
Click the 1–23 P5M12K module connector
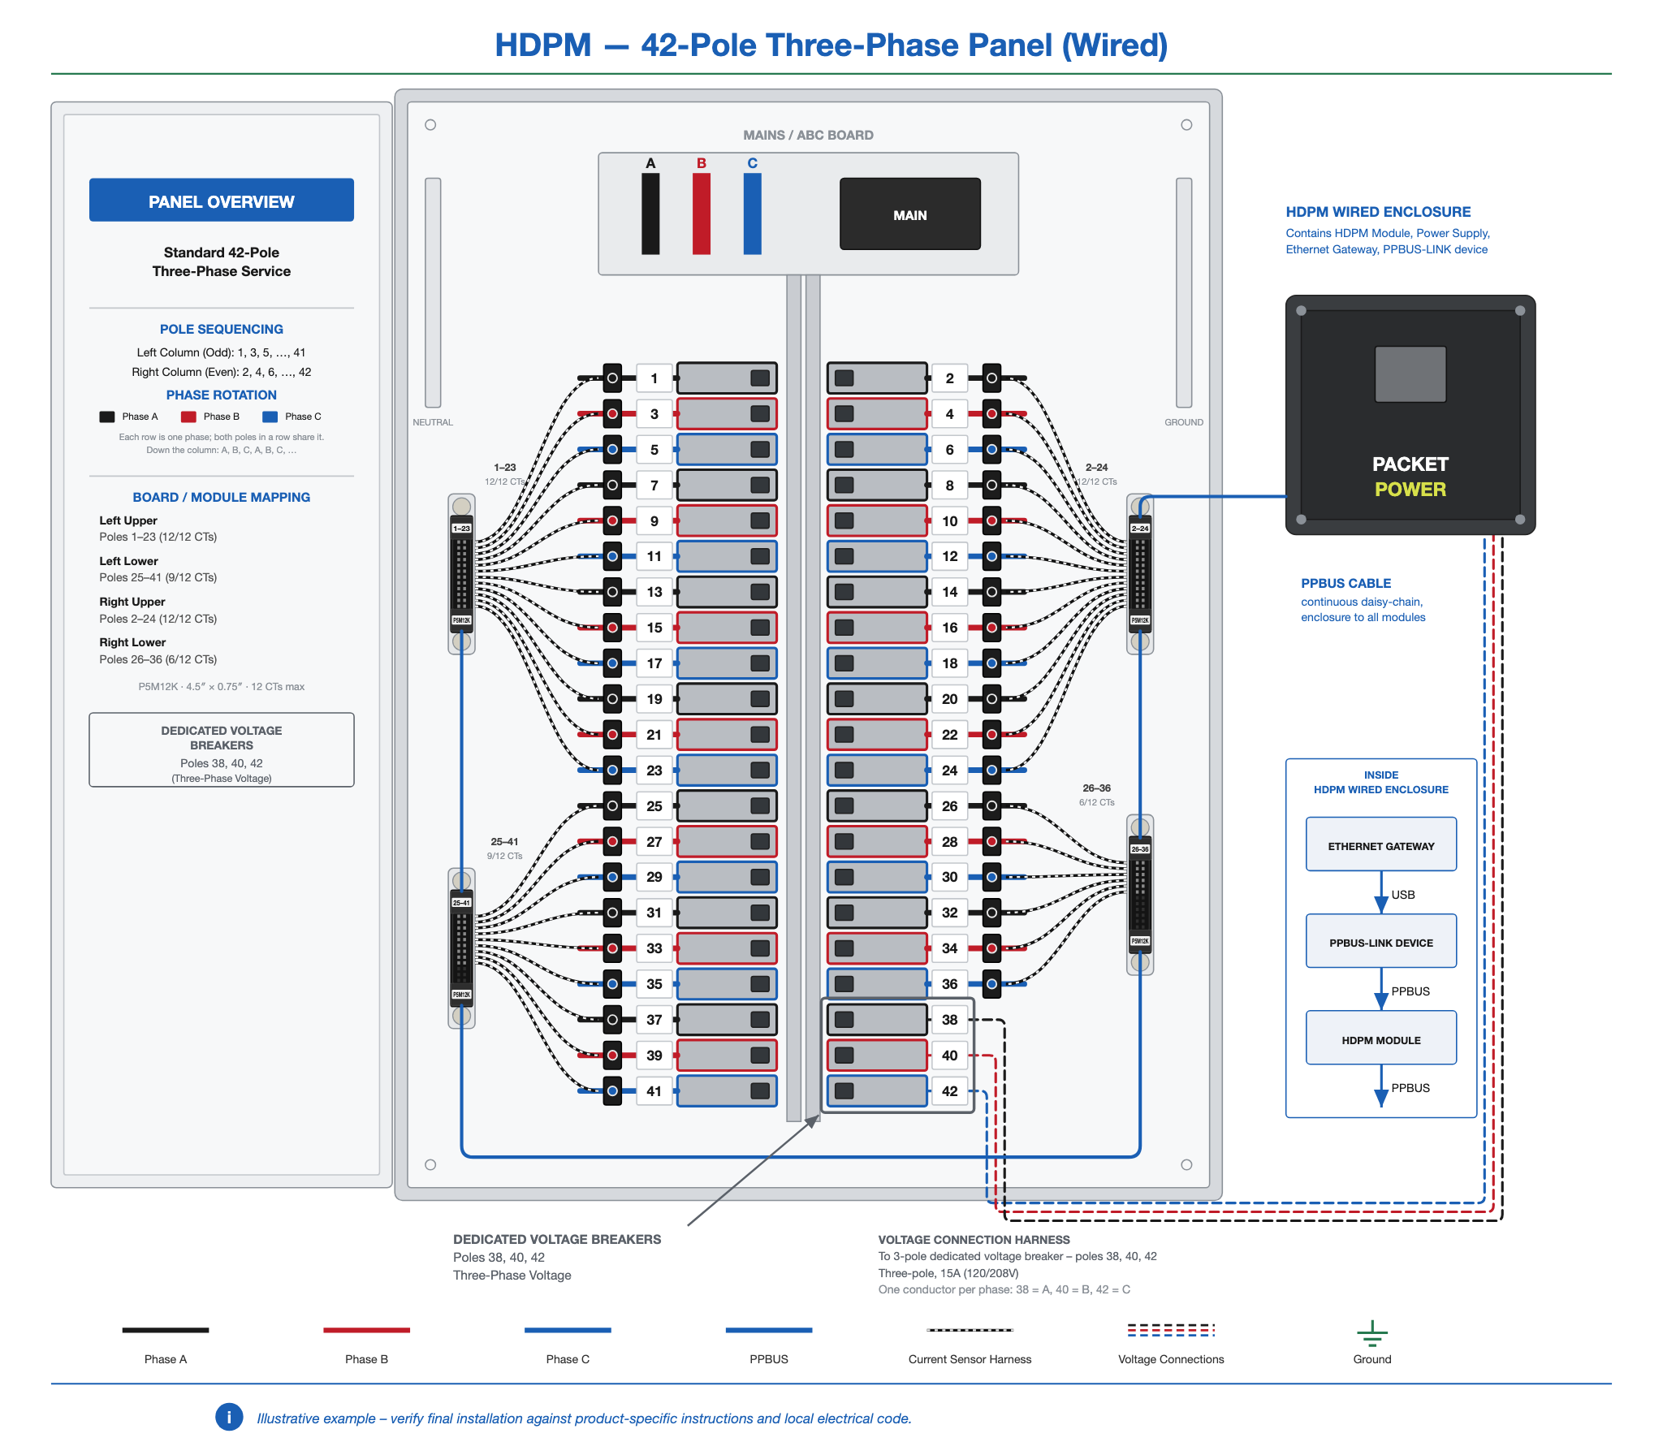(461, 574)
